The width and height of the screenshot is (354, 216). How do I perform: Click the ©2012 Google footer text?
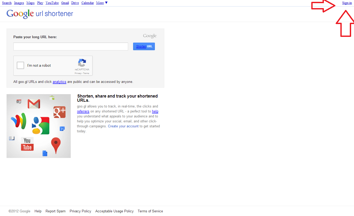point(19,211)
